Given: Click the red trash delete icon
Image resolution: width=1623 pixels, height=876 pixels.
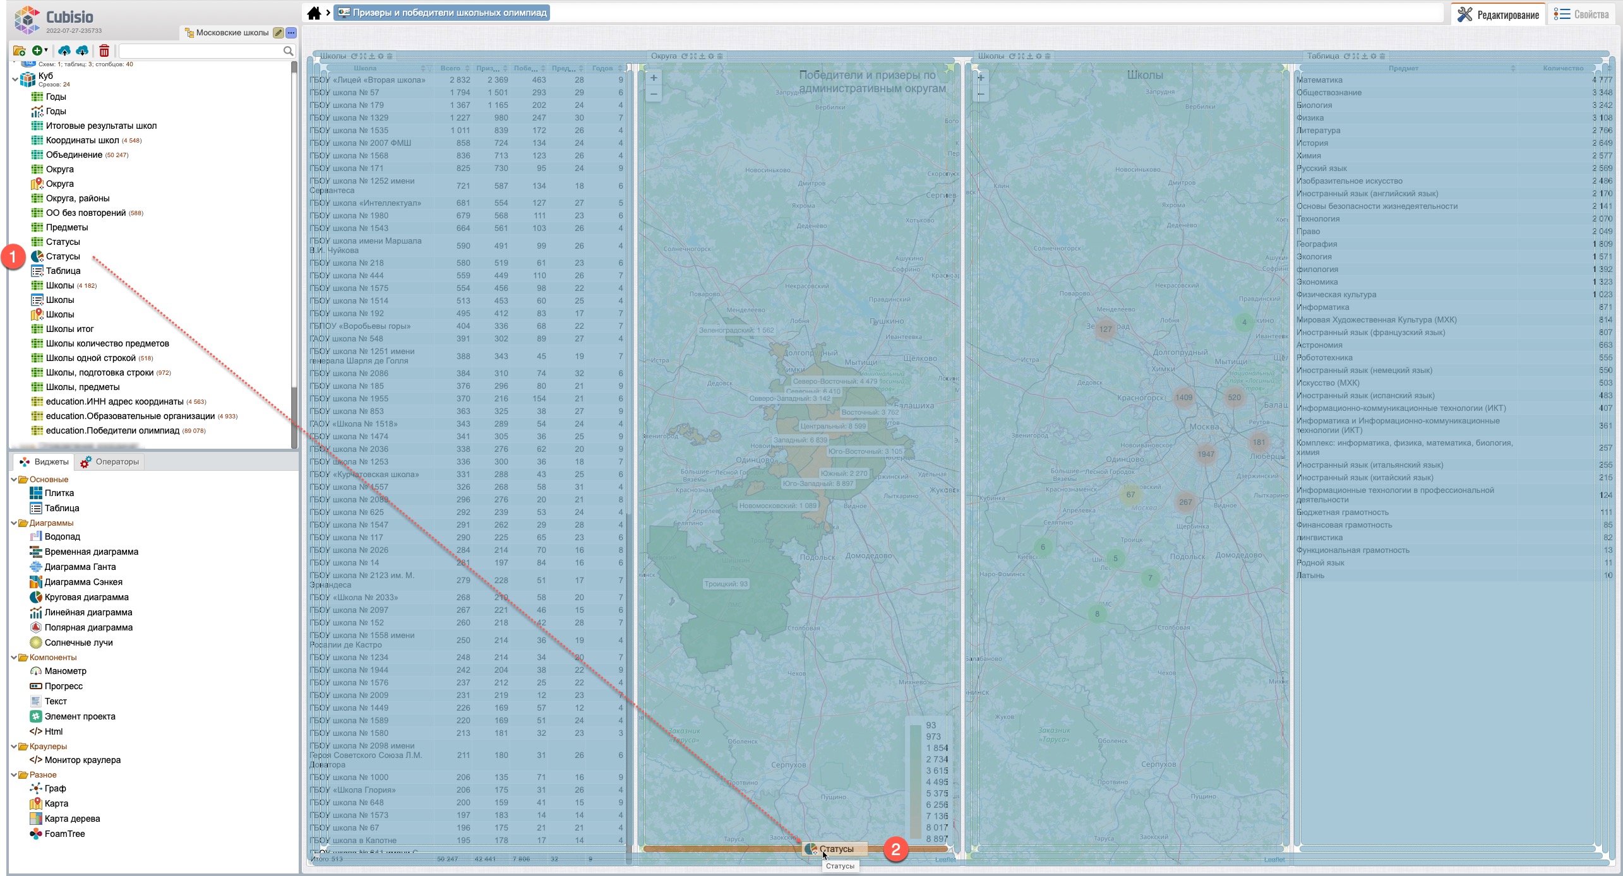Looking at the screenshot, I should pyautogui.click(x=104, y=50).
